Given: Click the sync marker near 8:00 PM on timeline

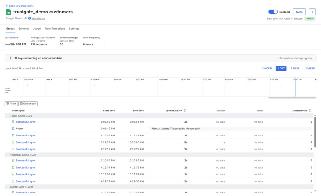Looking at the screenshot, I should 281,85.
